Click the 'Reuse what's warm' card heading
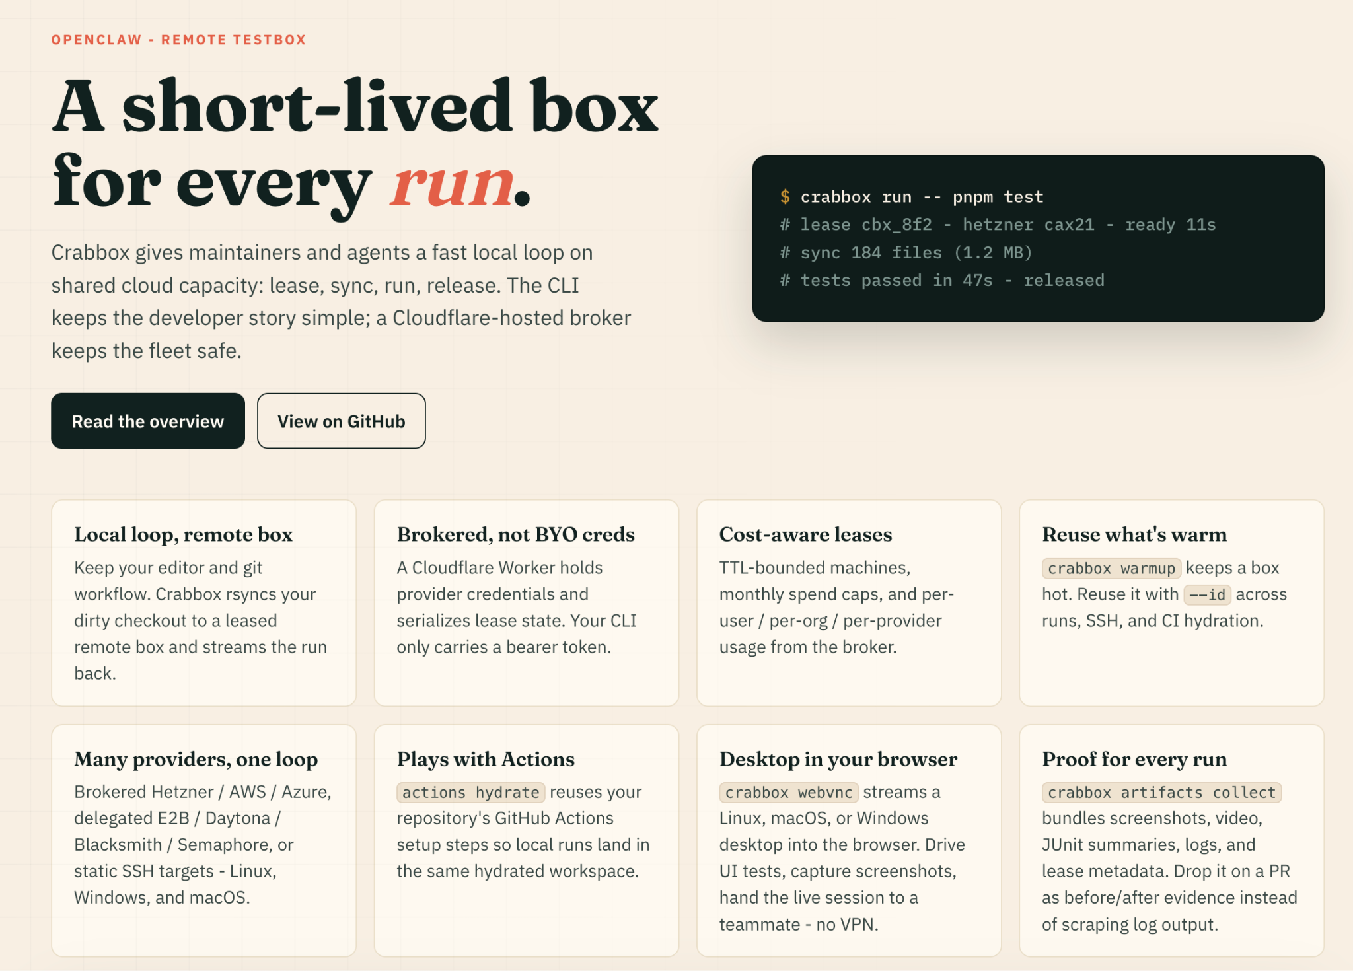The height and width of the screenshot is (971, 1353). [1134, 534]
